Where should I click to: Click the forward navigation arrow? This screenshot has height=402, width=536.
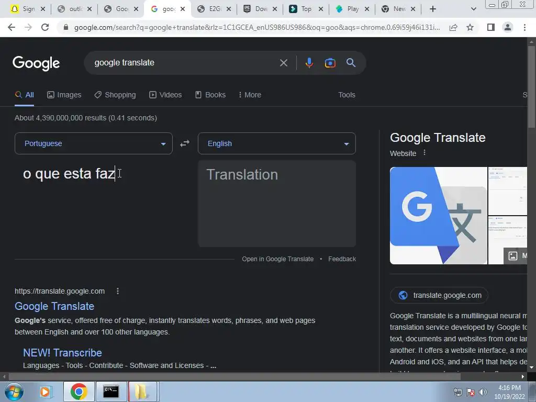(x=28, y=27)
